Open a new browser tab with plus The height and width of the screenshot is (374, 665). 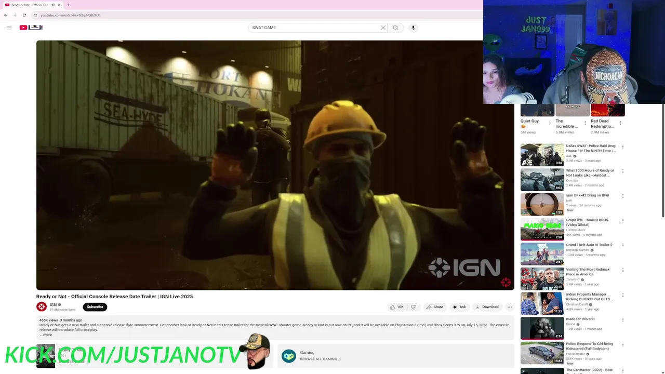[x=68, y=5]
